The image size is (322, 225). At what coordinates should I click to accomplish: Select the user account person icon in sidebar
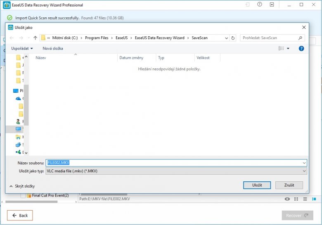click(x=18, y=122)
